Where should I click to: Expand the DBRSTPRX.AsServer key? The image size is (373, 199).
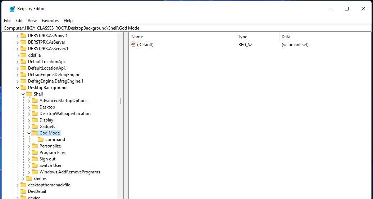click(17, 43)
